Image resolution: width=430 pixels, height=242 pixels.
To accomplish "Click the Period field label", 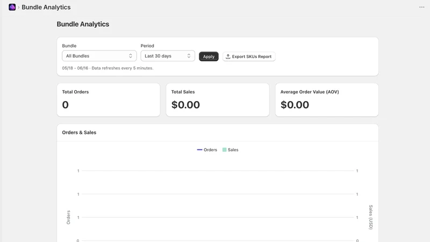I will [147, 46].
